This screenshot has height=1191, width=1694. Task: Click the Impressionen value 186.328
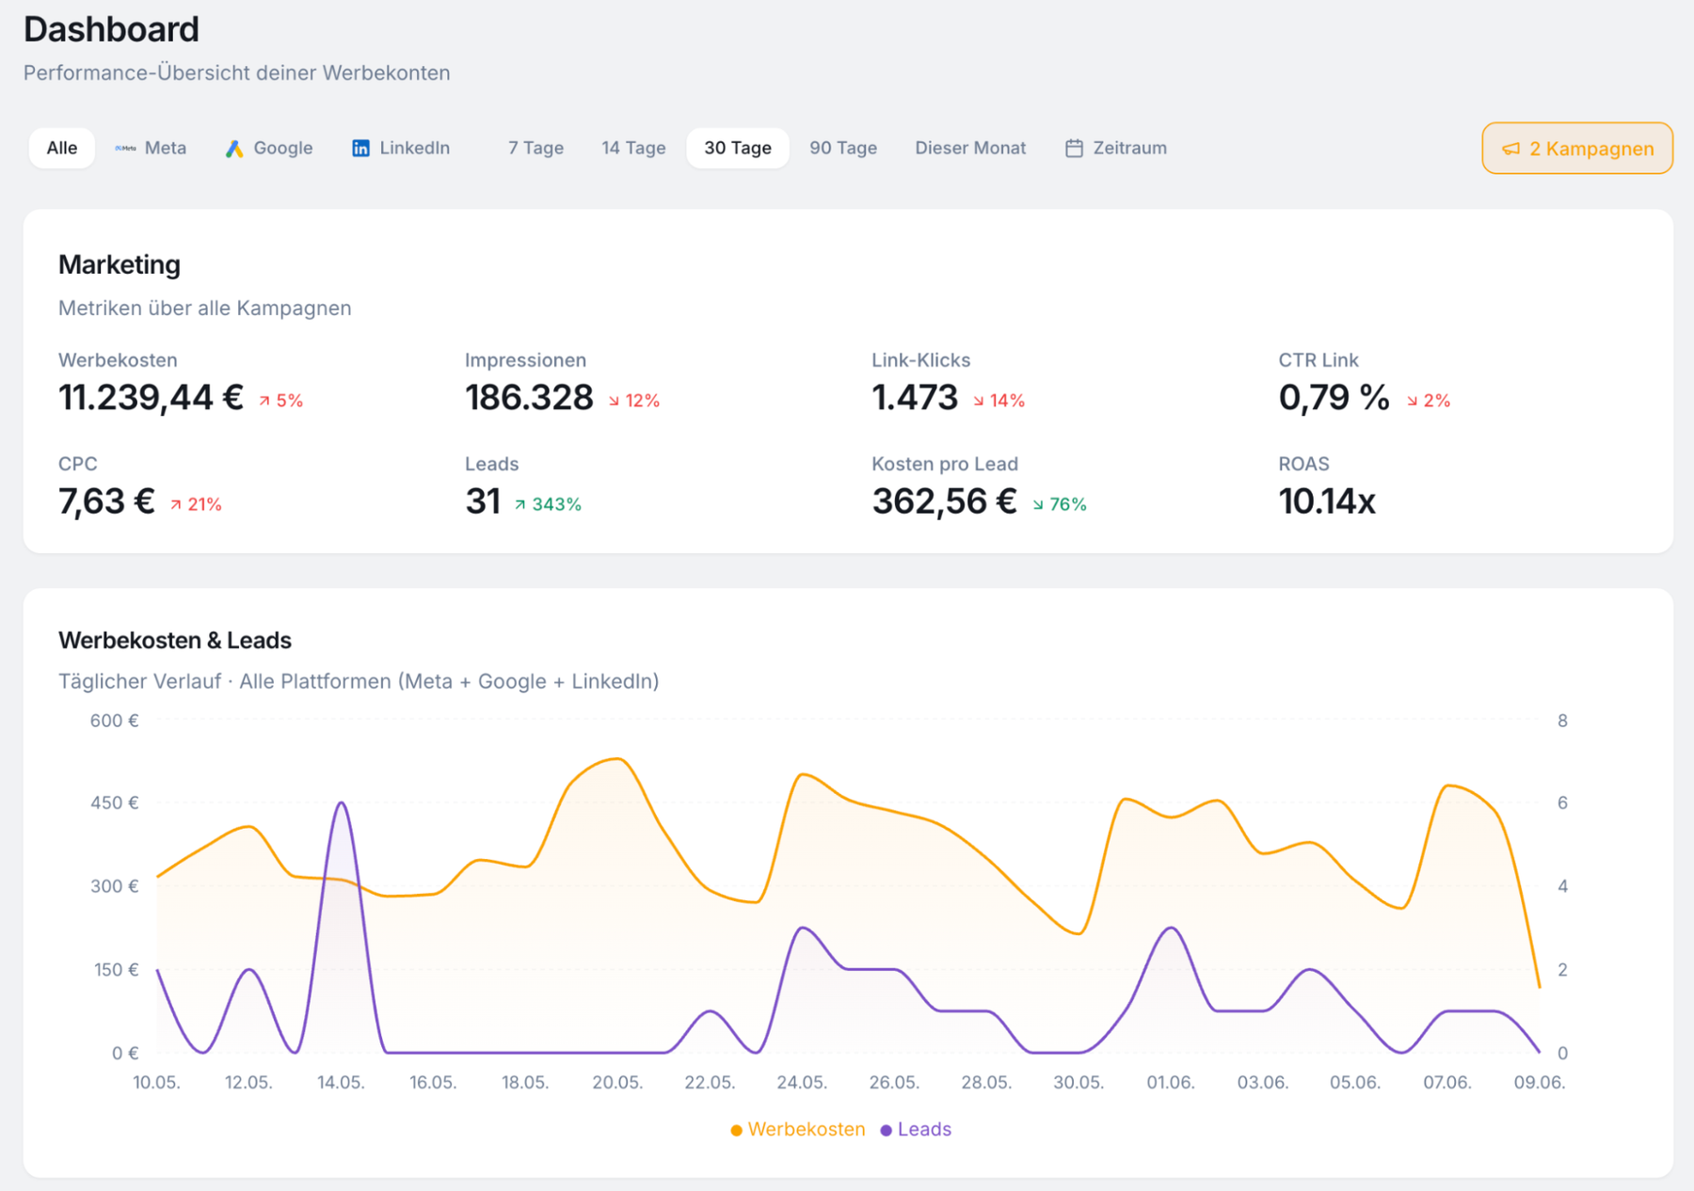[x=529, y=397]
